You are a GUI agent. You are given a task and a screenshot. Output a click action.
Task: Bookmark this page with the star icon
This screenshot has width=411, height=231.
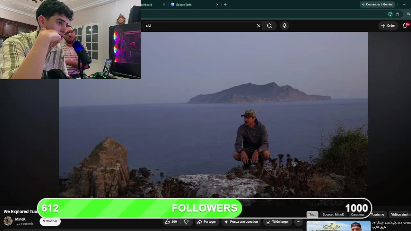click(398, 14)
